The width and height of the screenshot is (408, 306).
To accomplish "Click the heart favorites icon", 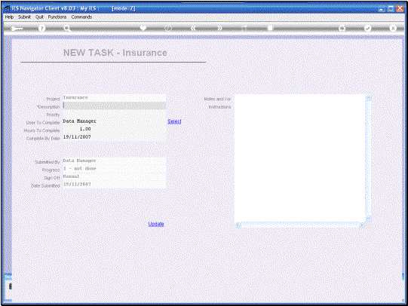I will (x=143, y=28).
